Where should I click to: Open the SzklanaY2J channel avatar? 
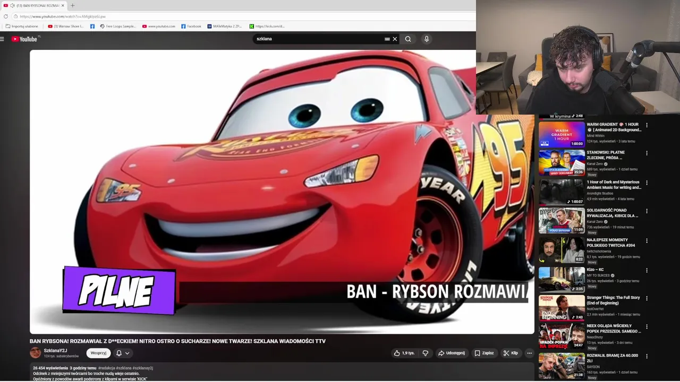coord(35,353)
